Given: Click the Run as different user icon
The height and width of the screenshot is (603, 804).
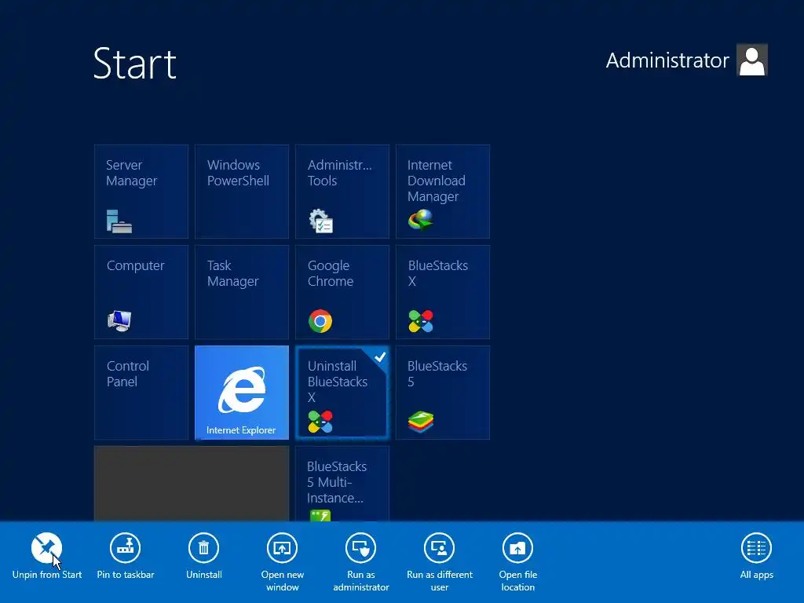Looking at the screenshot, I should click(440, 547).
